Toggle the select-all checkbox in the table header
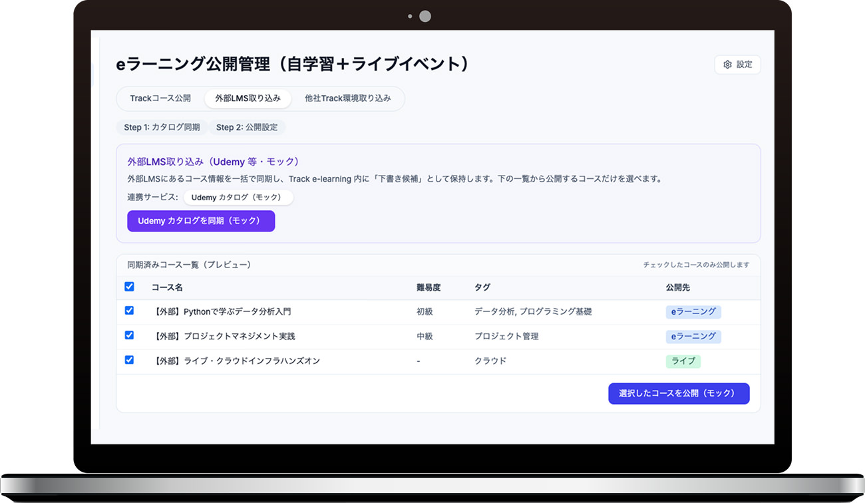This screenshot has height=503, width=865. (x=130, y=287)
